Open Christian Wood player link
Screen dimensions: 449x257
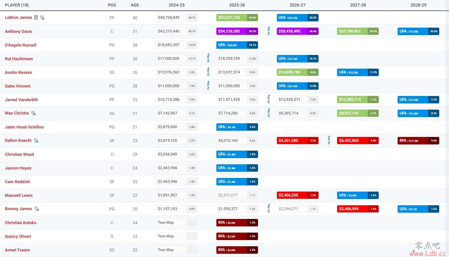point(19,155)
